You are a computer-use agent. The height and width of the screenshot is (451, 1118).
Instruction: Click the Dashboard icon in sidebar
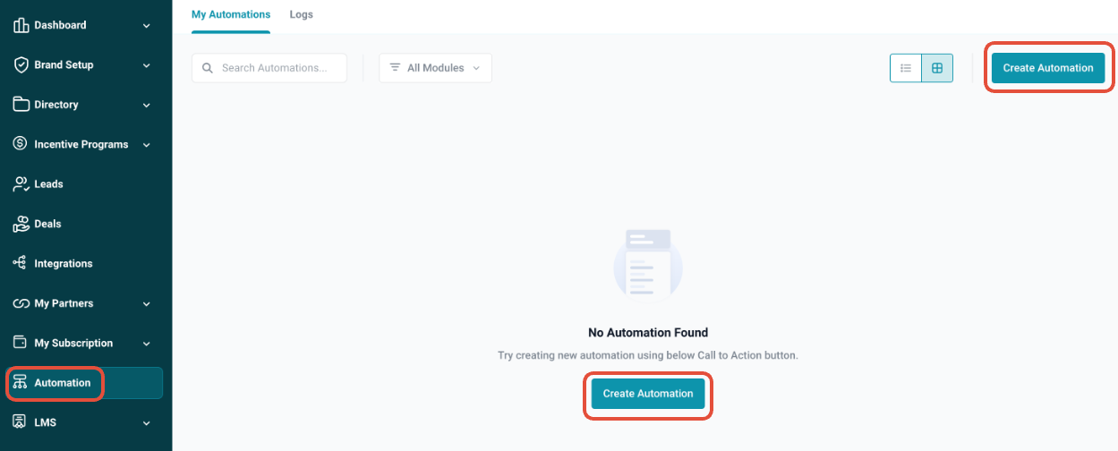(21, 25)
